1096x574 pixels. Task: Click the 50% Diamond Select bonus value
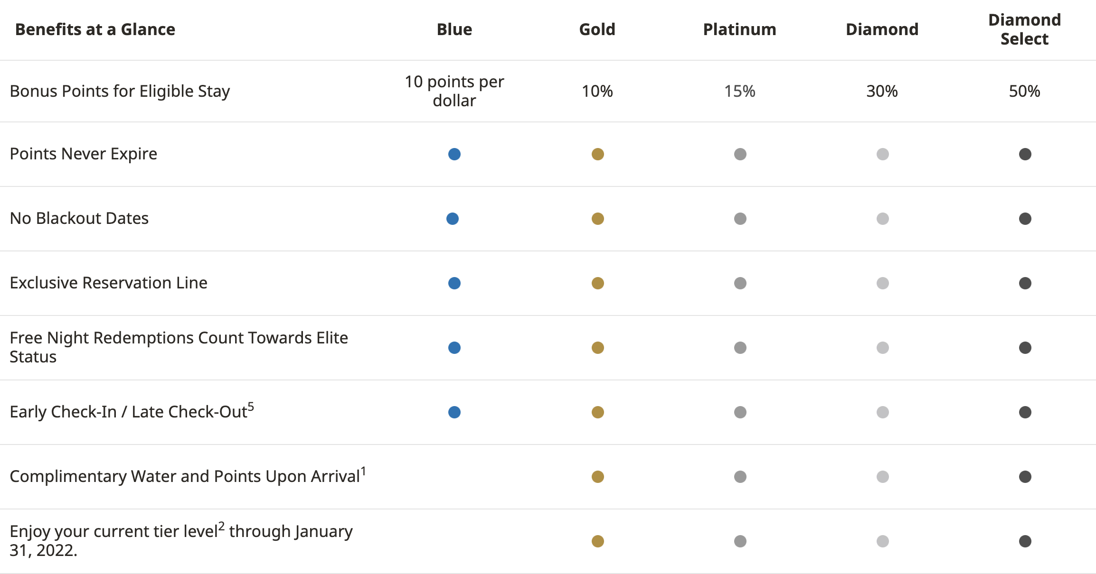coord(1025,91)
